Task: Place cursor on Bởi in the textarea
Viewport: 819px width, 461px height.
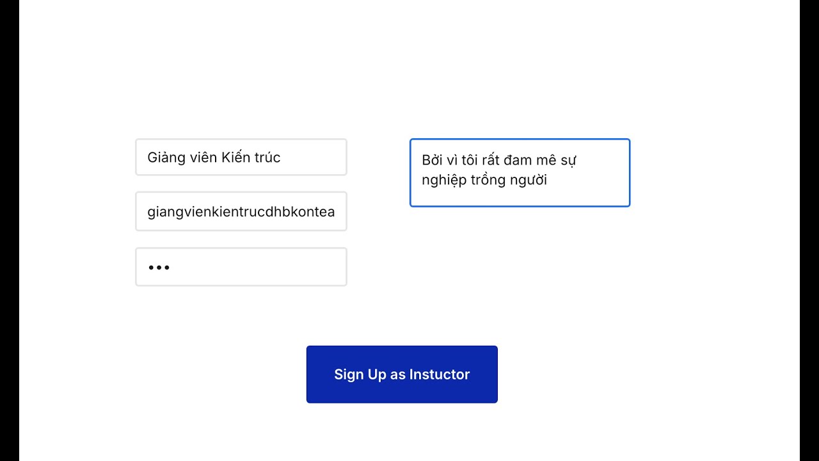Action: [432, 160]
